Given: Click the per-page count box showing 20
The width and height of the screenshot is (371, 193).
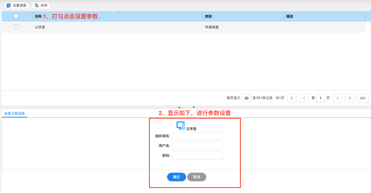Looking at the screenshot, I should click(x=246, y=98).
